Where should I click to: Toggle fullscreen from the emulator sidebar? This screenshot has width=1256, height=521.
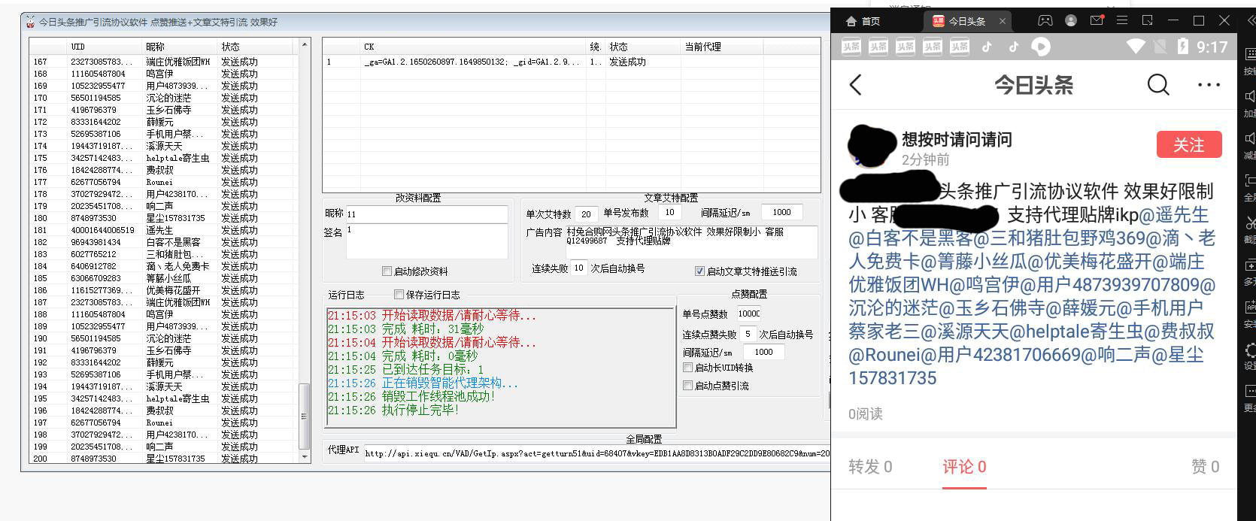1249,180
